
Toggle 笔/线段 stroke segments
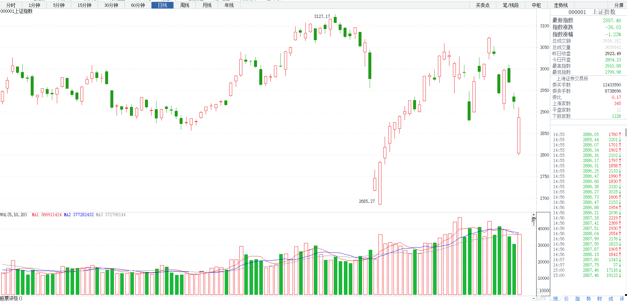click(511, 5)
